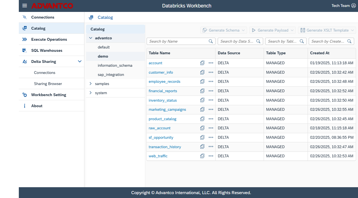Open more options for raw_account row

tap(211, 128)
